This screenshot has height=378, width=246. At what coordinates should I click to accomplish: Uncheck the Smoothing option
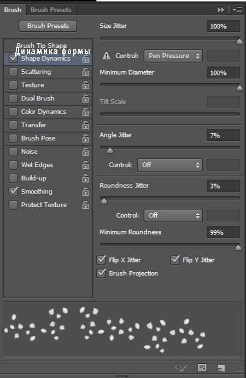pyautogui.click(x=13, y=192)
